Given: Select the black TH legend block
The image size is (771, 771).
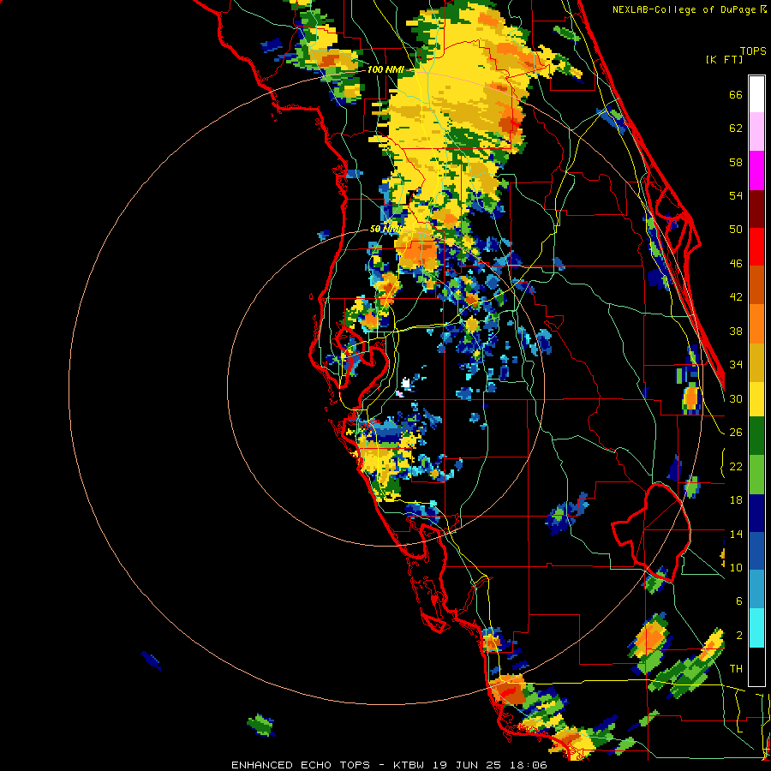Looking at the screenshot, I should click(x=756, y=666).
